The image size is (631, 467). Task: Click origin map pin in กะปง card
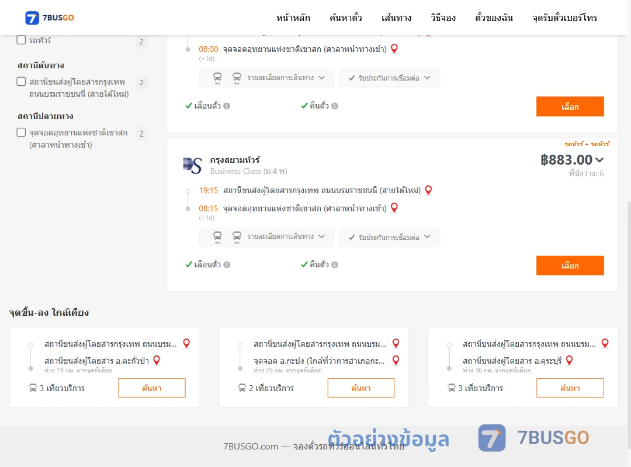point(396,343)
